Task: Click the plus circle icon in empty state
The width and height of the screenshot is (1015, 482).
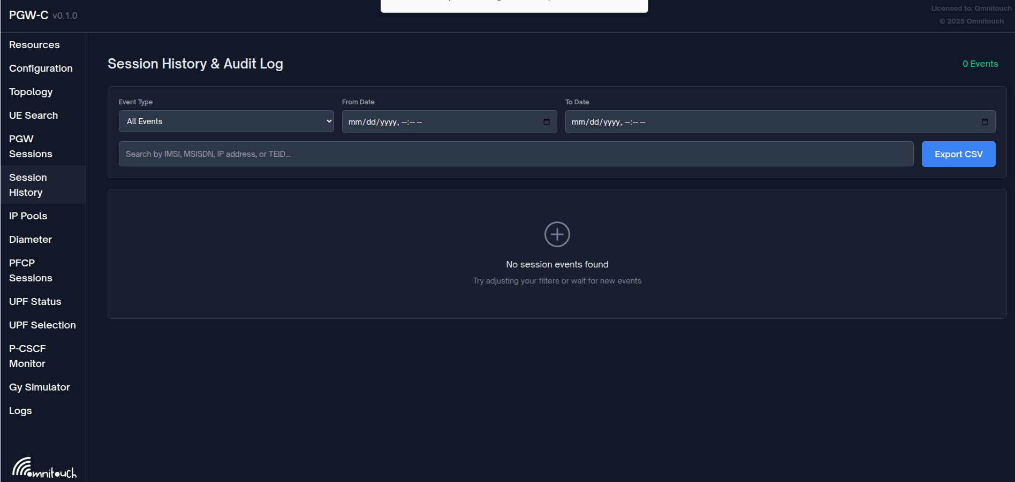Action: 557,234
